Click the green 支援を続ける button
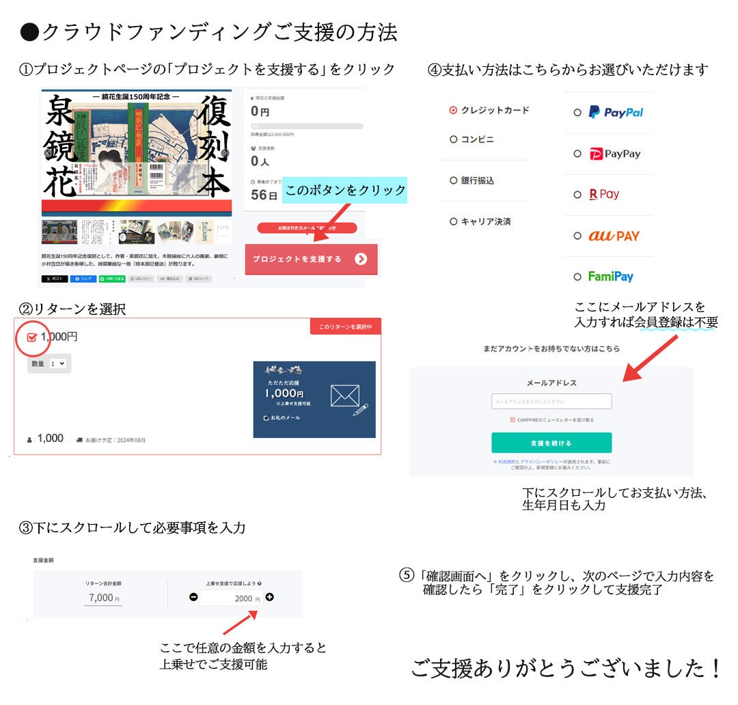This screenshot has width=738, height=705. (x=551, y=443)
